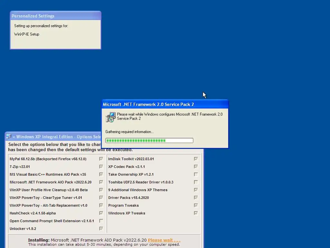Click the 'Unlocker v1.9.2' label
330x248 pixels.
point(23,229)
